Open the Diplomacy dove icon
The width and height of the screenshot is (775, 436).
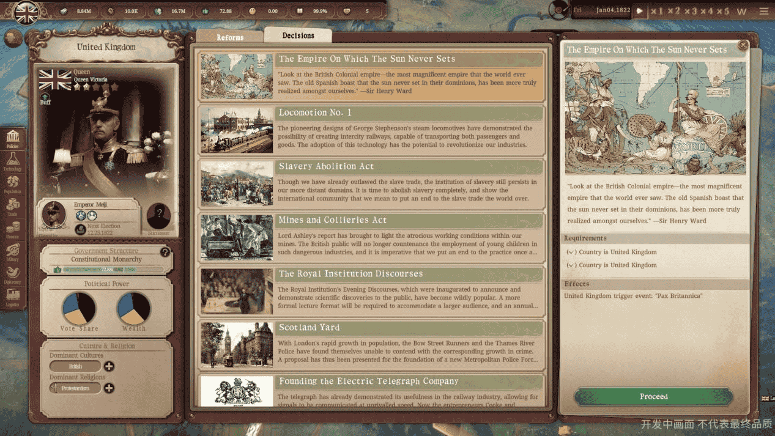pyautogui.click(x=12, y=274)
